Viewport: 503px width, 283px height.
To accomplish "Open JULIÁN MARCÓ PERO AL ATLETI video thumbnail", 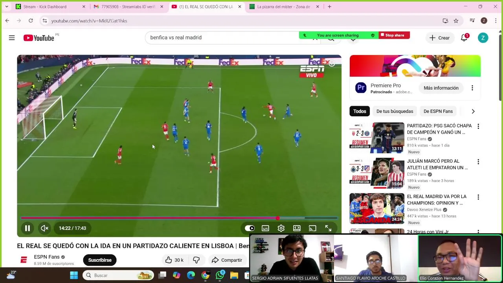I will tap(377, 173).
